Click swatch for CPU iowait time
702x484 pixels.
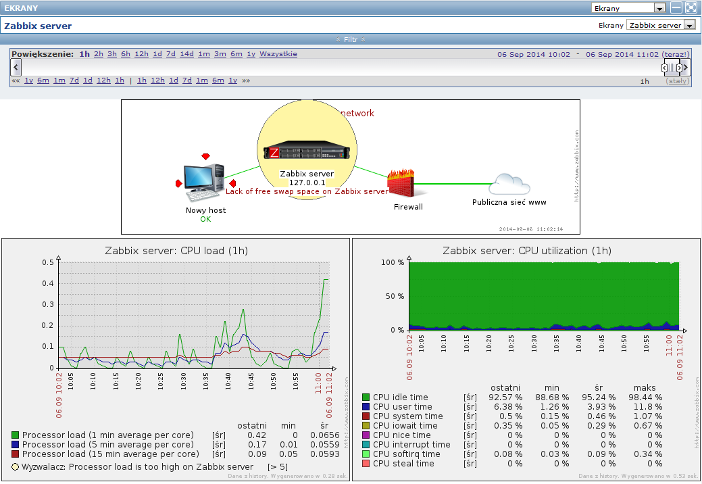pyautogui.click(x=366, y=425)
